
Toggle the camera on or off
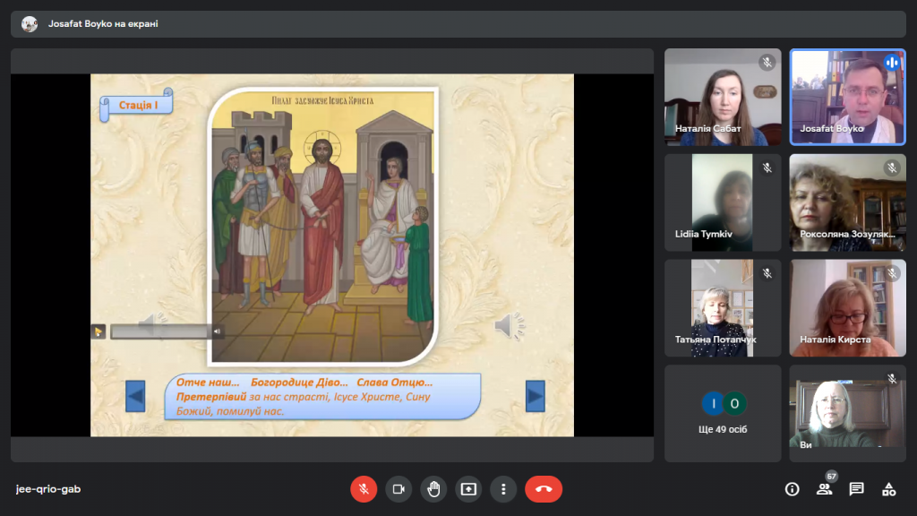pyautogui.click(x=399, y=489)
